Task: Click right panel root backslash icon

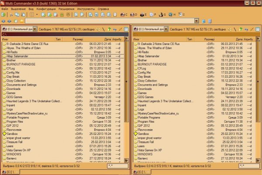Action: point(235,29)
